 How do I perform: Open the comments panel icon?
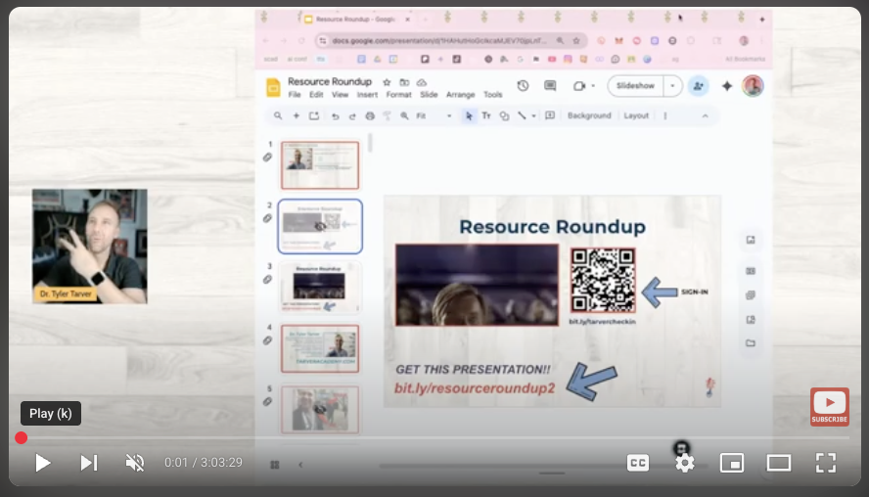(550, 86)
